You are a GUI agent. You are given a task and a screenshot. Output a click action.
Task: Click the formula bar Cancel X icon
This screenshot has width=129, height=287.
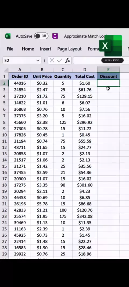(x=52, y=60)
